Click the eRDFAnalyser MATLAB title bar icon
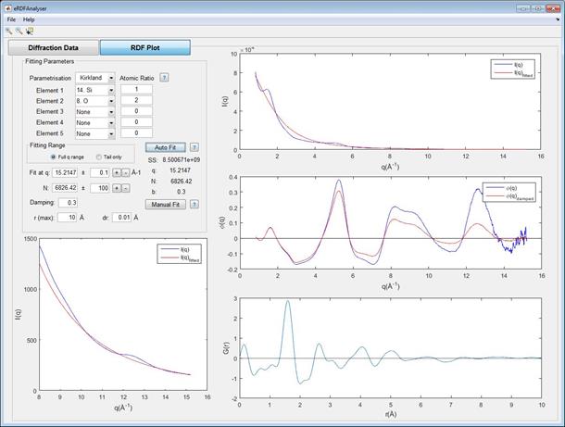 click(7, 8)
